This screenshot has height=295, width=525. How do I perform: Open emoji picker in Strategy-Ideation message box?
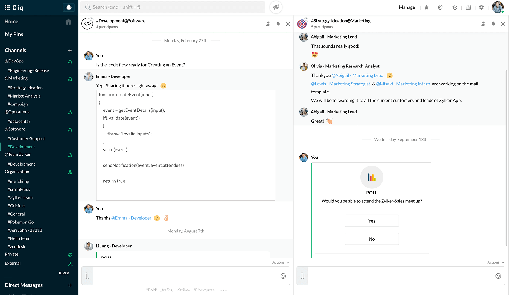[x=498, y=276]
